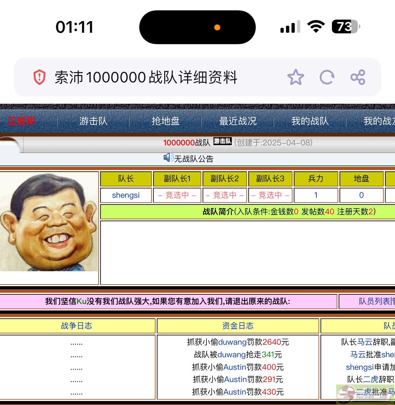The width and height of the screenshot is (395, 405).
Task: Click the 兵力 value 1
Action: (316, 195)
